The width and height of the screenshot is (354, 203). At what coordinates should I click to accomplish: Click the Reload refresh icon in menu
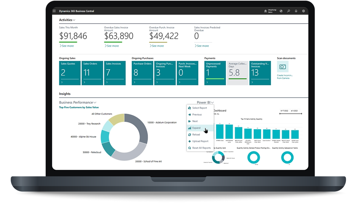(190, 134)
